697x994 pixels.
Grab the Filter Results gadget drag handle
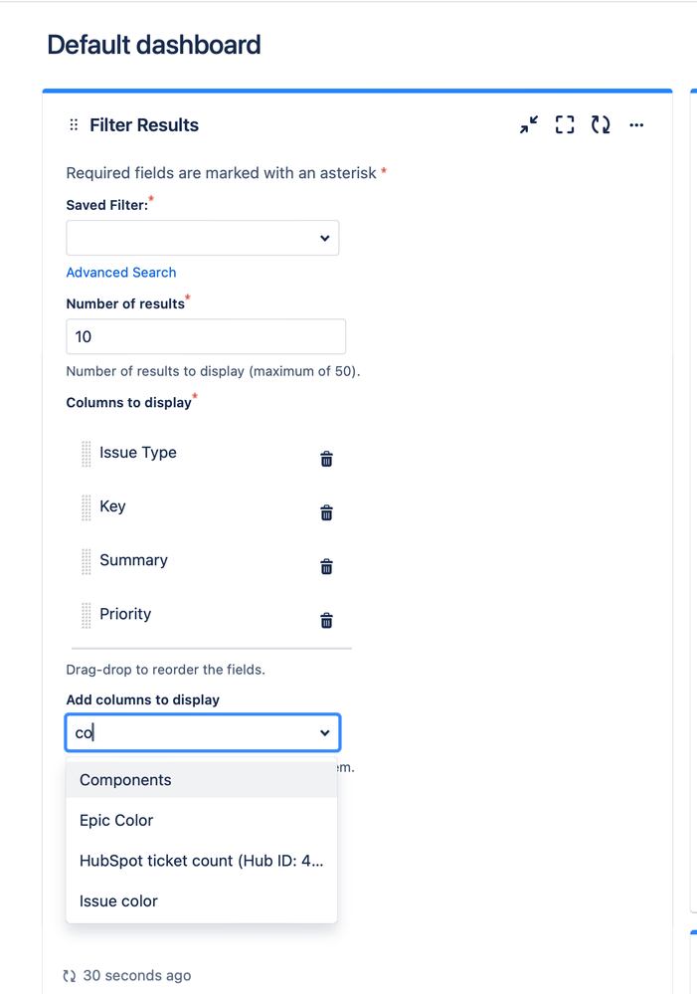[74, 125]
